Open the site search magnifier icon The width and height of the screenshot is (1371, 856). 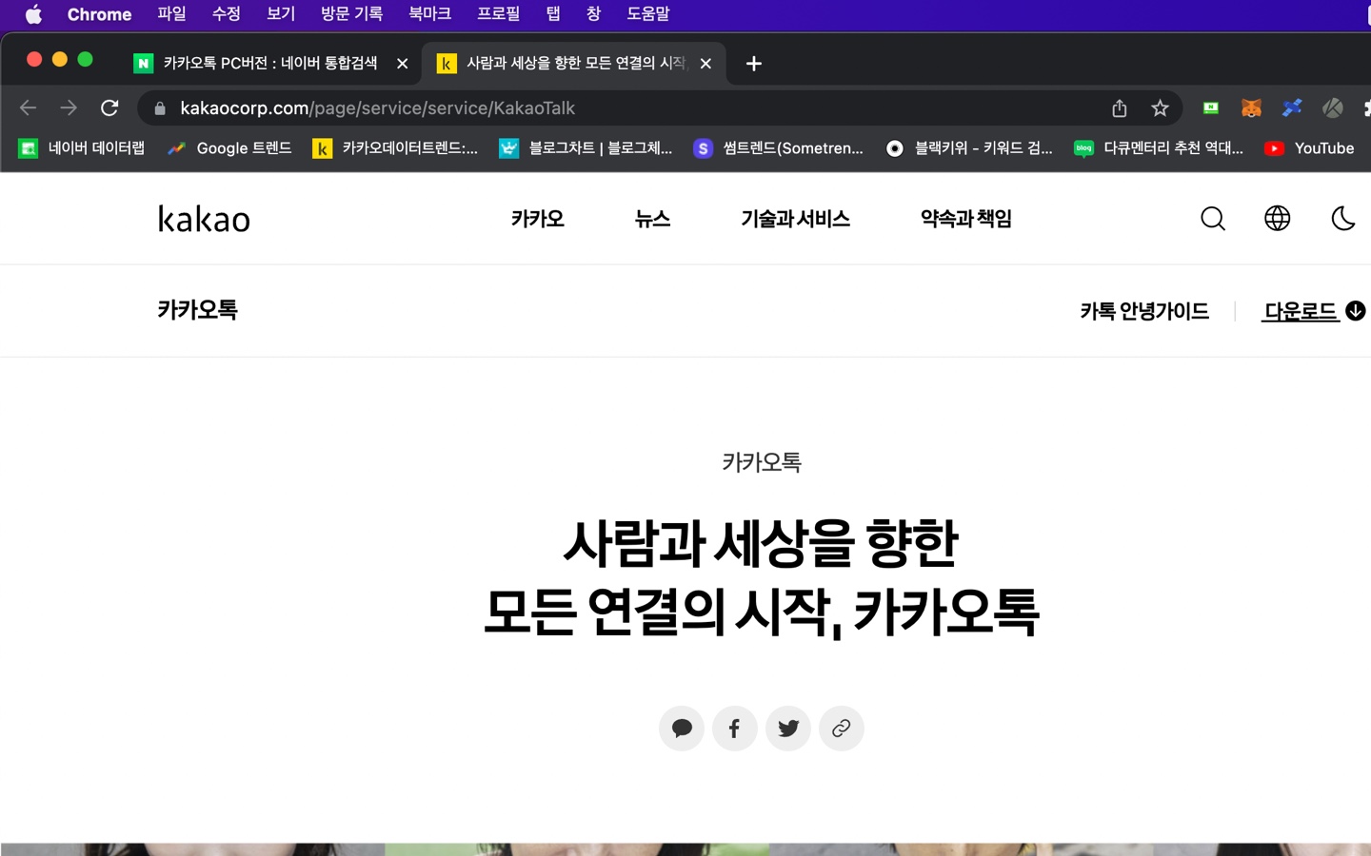point(1213,219)
